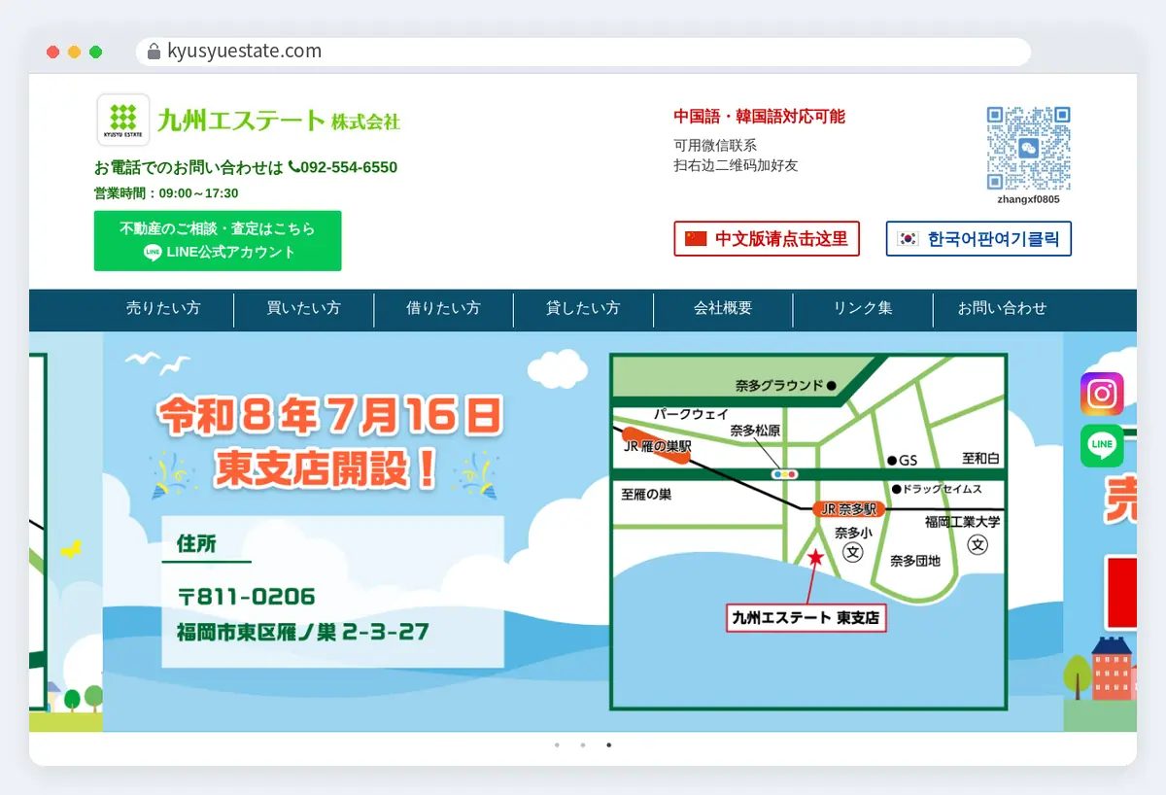
Task: Select the first carousel dot
Action: [557, 745]
